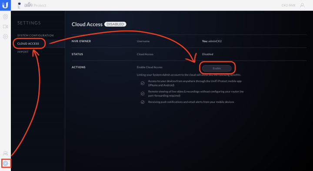
Task: Click the CK2-NVR name
Action: (x=288, y=5)
